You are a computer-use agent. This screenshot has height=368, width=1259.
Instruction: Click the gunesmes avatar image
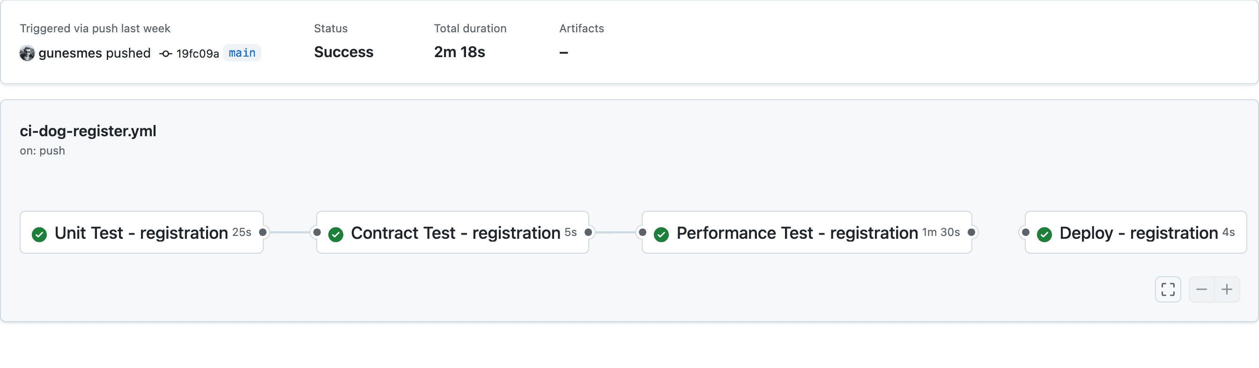[x=27, y=53]
